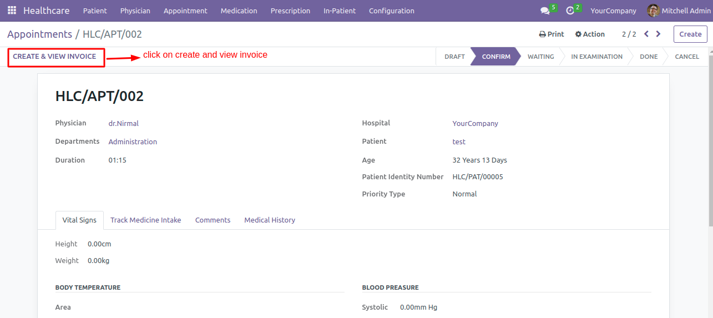Open the Action gear dropdown
The height and width of the screenshot is (318, 713).
(590, 34)
